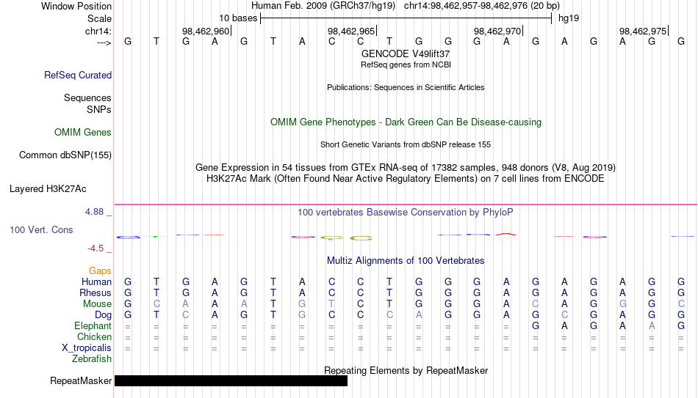Click the sequence direction arrow '--->'

(x=104, y=43)
